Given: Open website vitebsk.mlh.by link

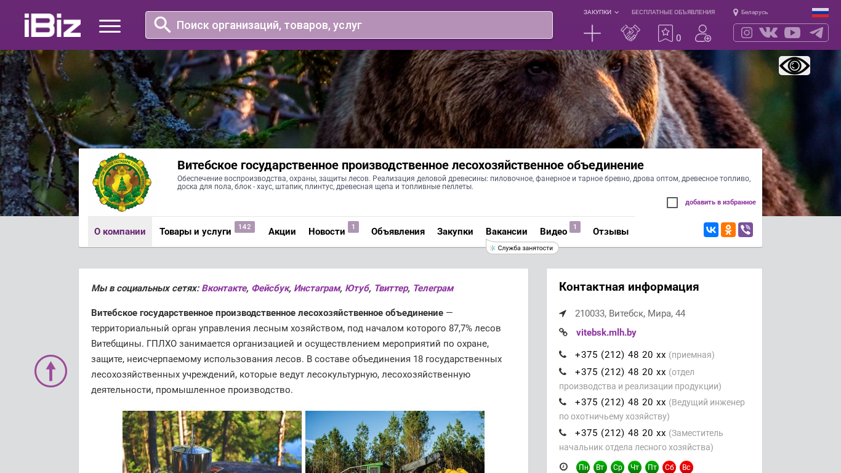Looking at the screenshot, I should tap(606, 333).
